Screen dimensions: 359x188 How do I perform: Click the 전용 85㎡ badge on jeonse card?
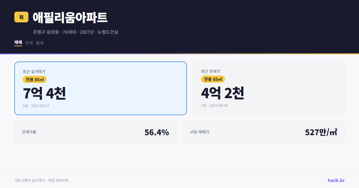click(x=213, y=79)
